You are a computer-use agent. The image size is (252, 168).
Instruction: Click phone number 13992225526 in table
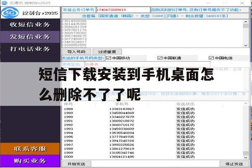[x=122, y=145]
